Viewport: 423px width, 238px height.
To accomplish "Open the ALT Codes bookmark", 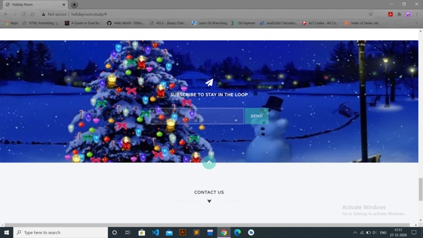I will coord(320,23).
